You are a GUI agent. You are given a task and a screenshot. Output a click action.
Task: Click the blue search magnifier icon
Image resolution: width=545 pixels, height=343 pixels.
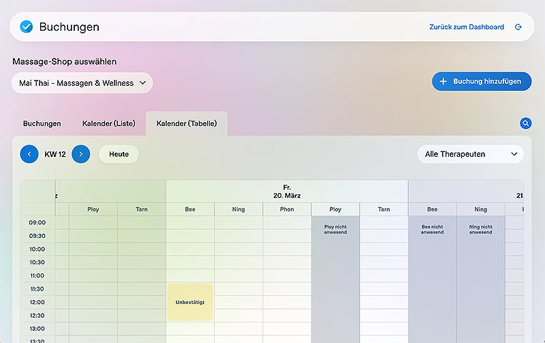point(525,123)
